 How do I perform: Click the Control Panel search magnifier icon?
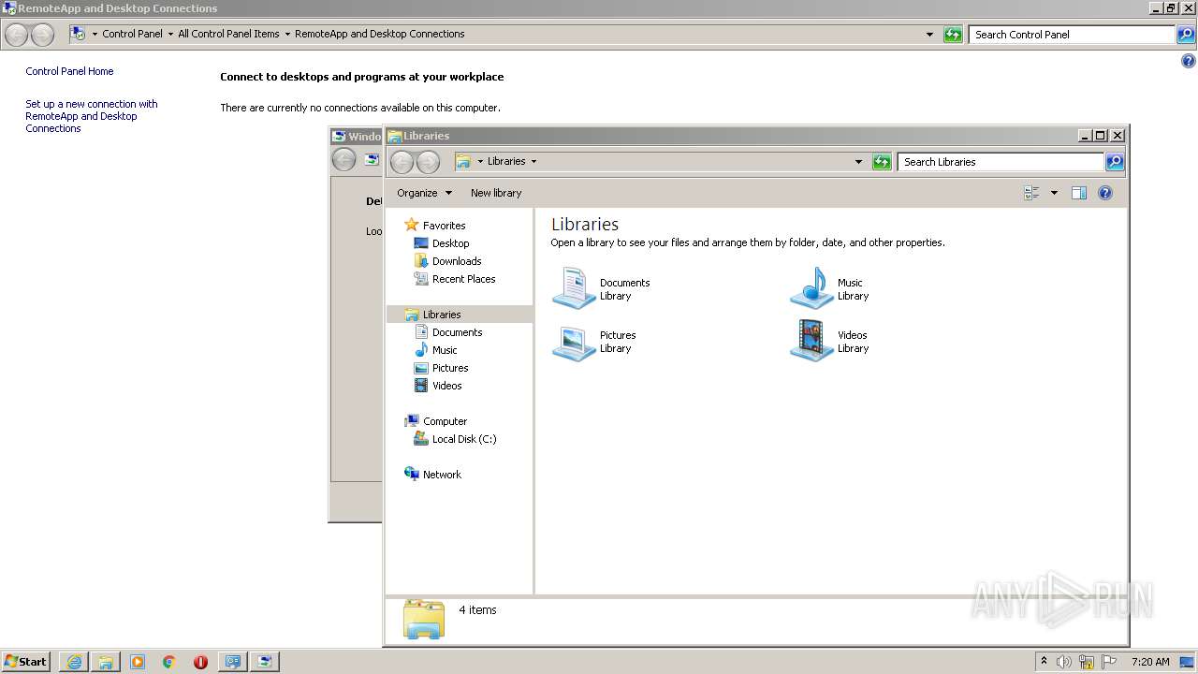(1186, 35)
